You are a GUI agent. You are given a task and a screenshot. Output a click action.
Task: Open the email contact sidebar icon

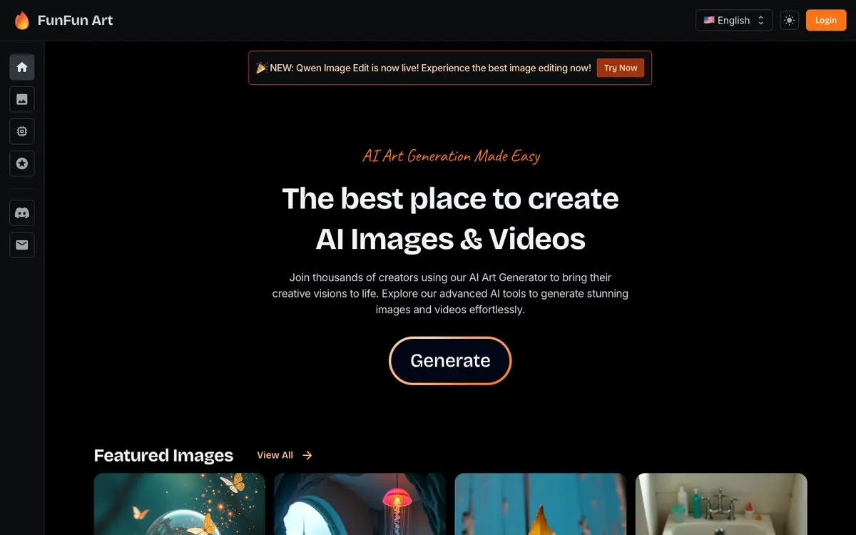22,245
